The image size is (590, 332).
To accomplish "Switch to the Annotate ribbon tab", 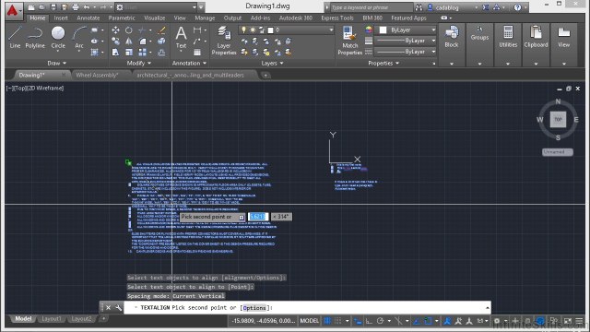I will click(88, 18).
